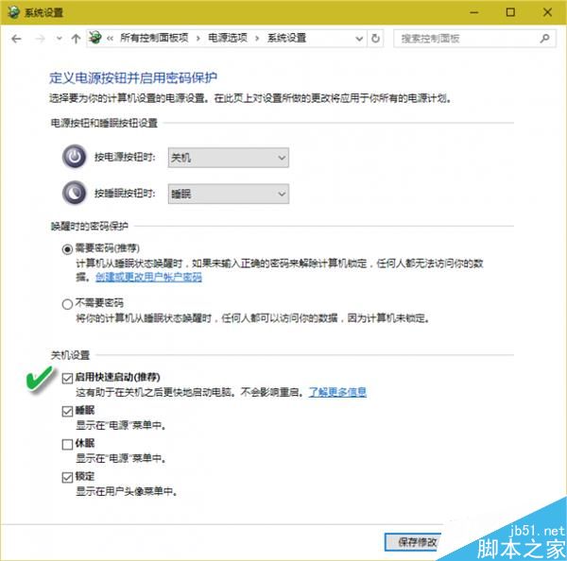Refresh the page with the refresh icon
567x561 pixels.
pyautogui.click(x=375, y=39)
